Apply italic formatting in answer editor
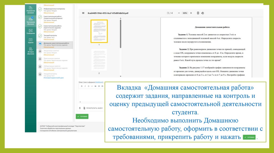The image size is (274, 153). [85, 86]
